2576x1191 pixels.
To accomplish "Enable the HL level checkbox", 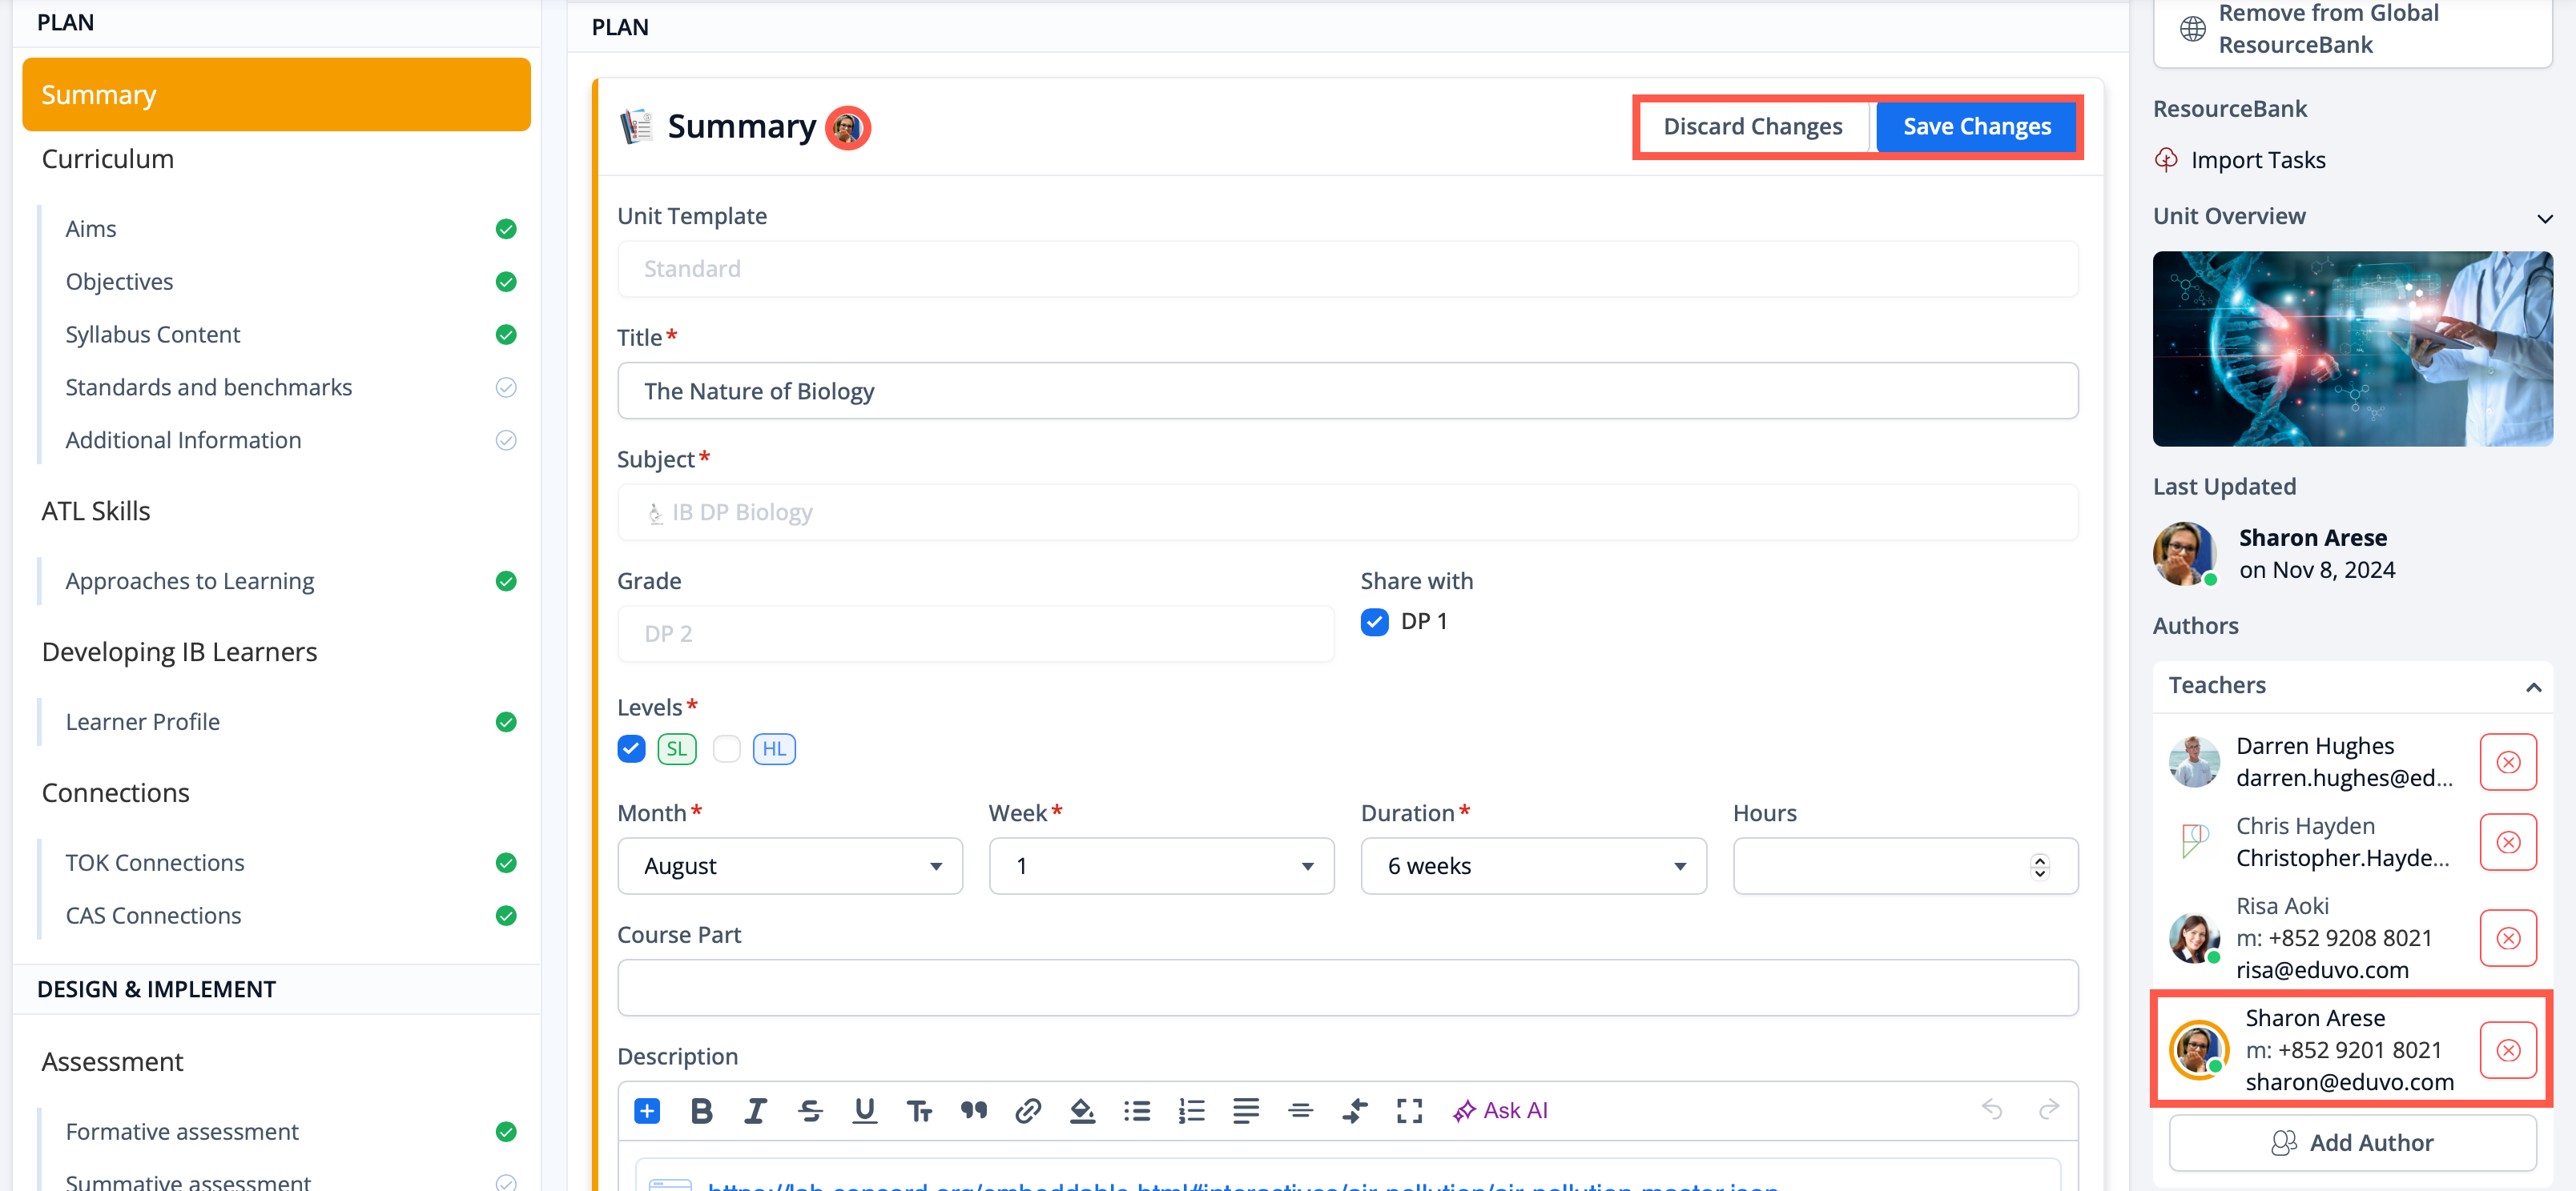I will pos(727,748).
